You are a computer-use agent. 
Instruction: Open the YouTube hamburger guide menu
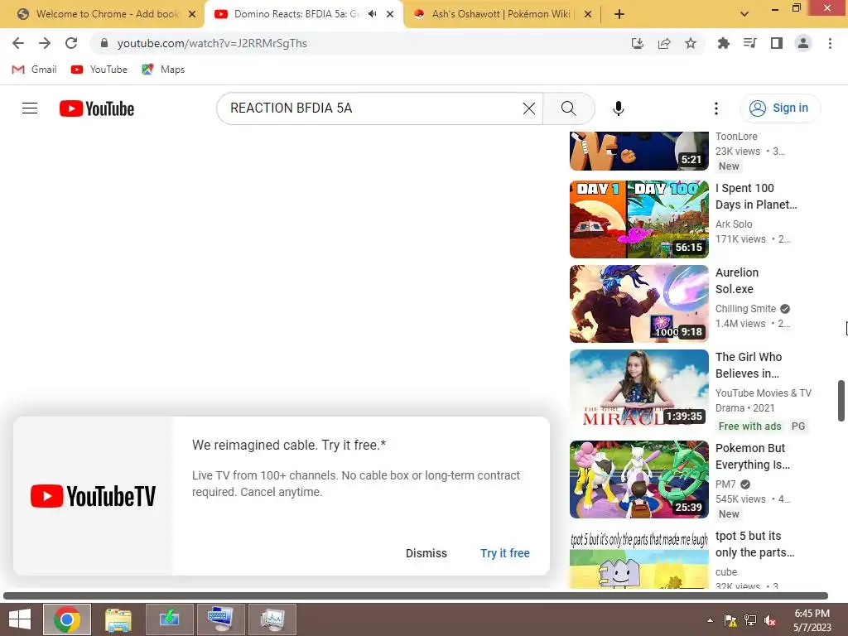(30, 108)
